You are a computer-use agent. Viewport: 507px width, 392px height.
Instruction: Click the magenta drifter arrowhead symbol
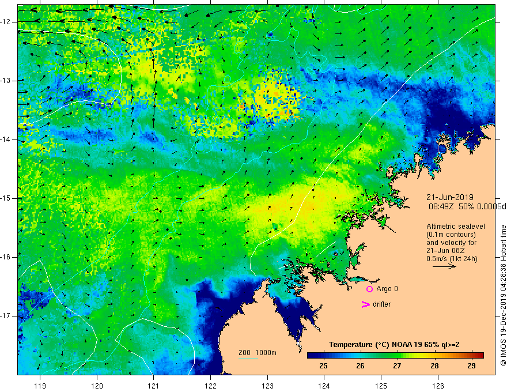365,304
